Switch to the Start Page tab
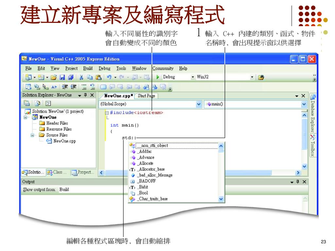 click(146, 96)
